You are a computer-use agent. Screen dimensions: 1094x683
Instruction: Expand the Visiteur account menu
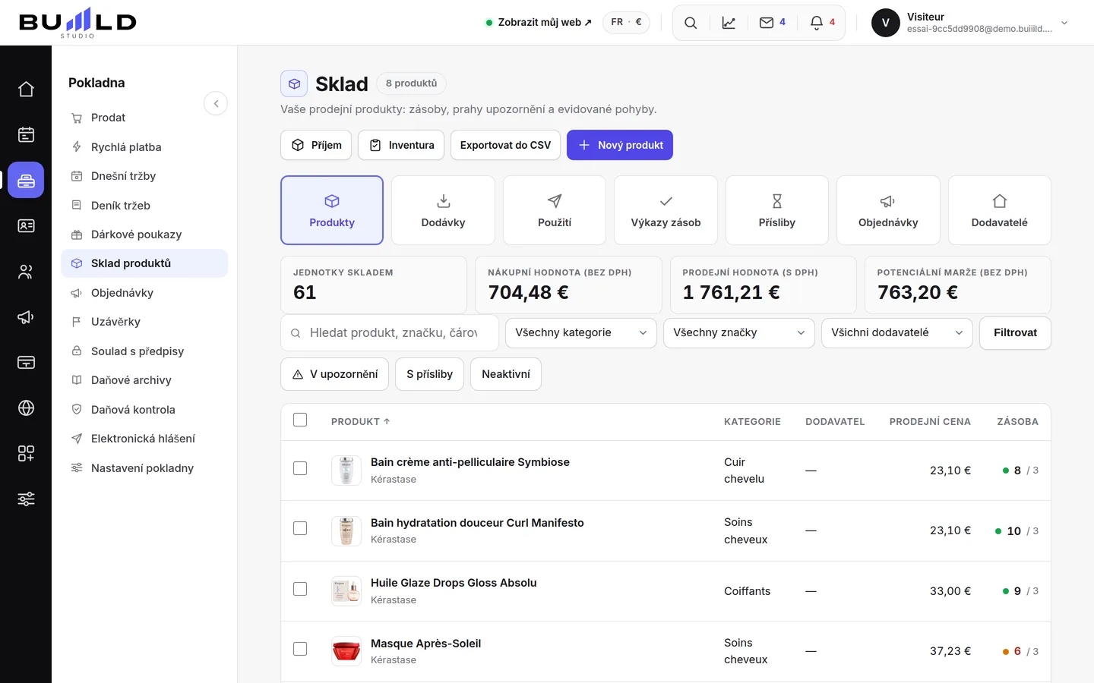coord(971,23)
